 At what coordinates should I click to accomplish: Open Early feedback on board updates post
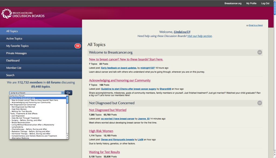[x=119, y=68]
